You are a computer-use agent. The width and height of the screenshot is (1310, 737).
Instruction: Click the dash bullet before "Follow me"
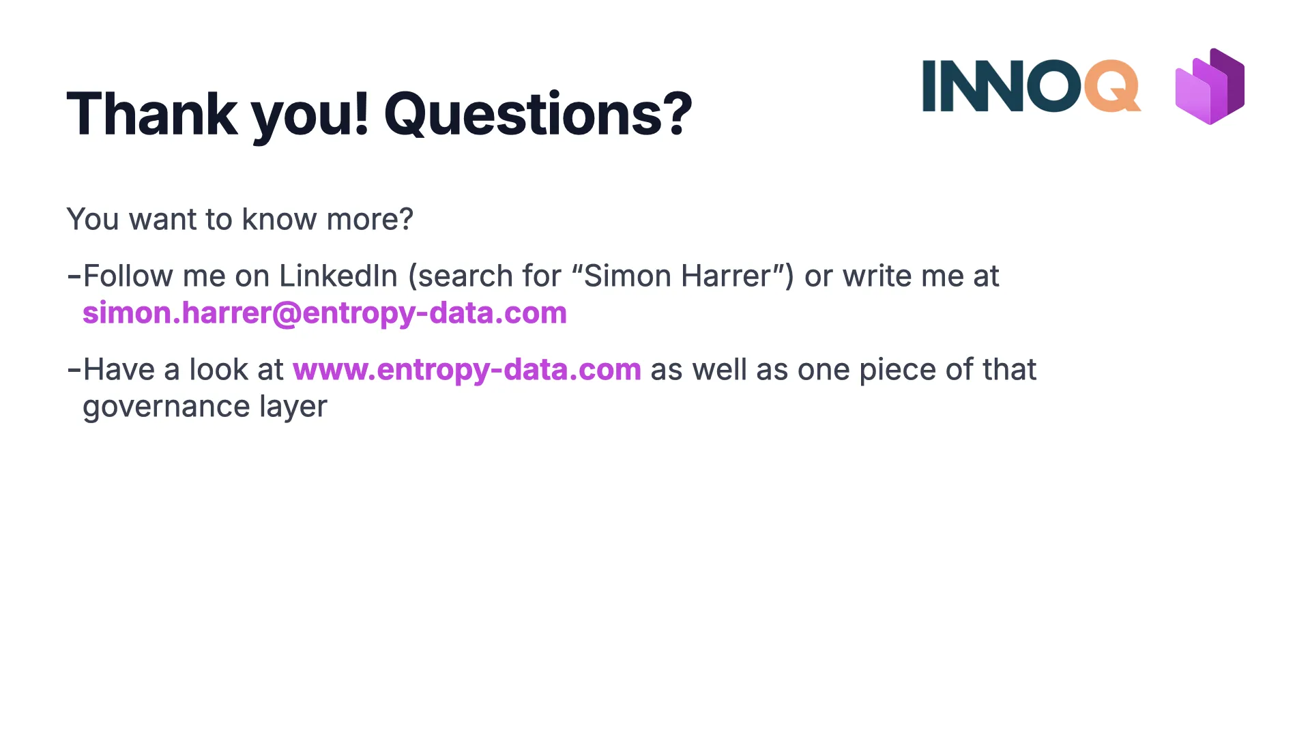[74, 277]
